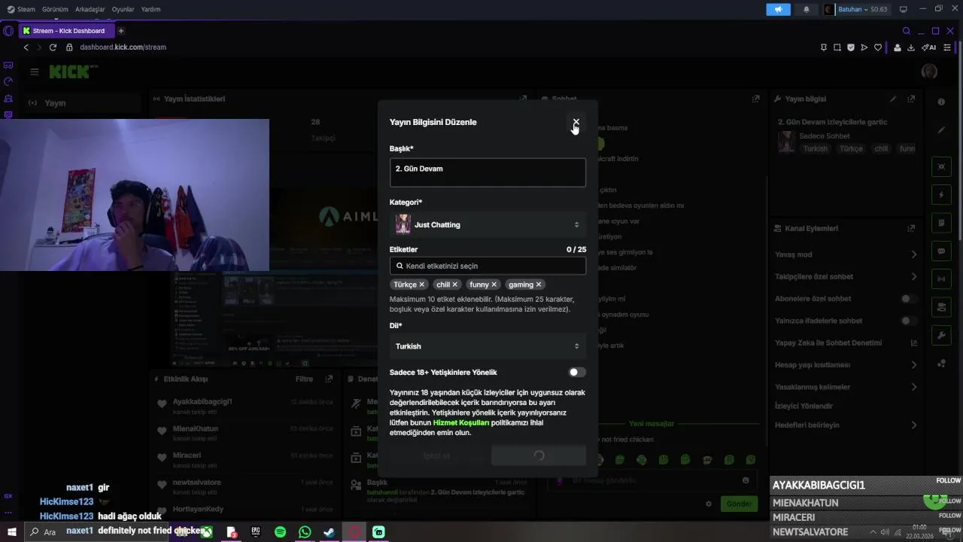963x542 pixels.
Task: Expand Yasaklanmış kelimeler
Action: pos(846,387)
